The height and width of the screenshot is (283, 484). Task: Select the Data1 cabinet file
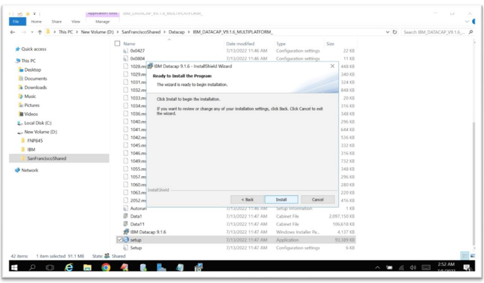click(136, 216)
